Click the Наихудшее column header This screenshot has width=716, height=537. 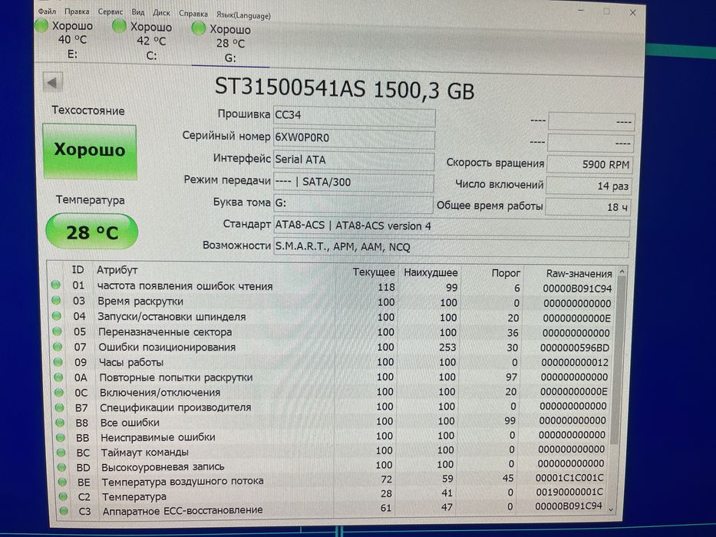431,272
